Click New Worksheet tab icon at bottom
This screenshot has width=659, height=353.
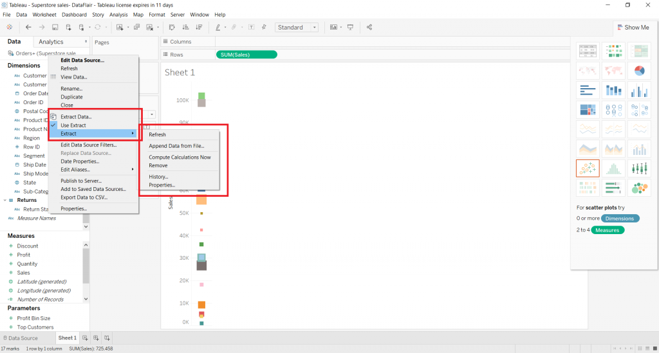(85, 338)
